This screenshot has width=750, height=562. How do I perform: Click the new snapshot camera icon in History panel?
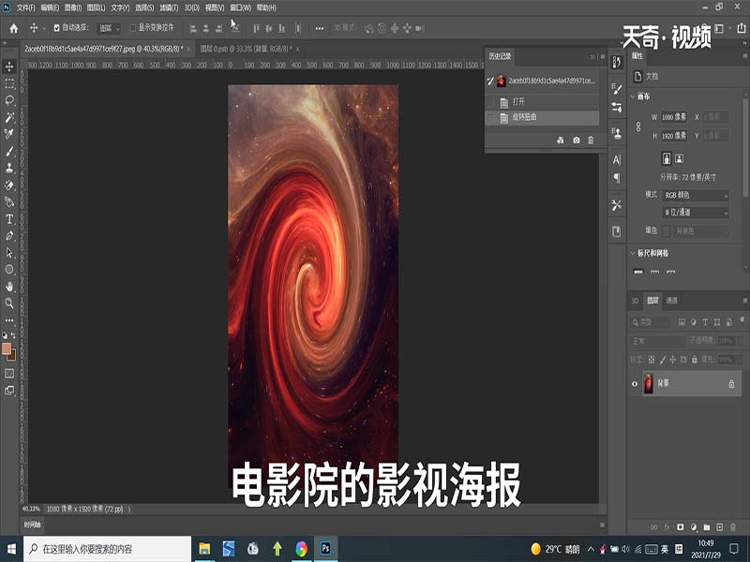click(577, 139)
